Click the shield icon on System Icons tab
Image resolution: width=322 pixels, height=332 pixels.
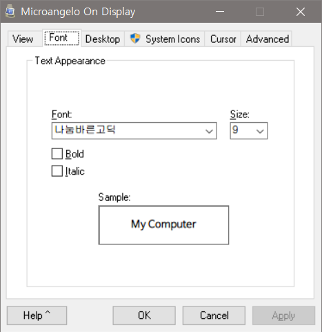click(135, 39)
